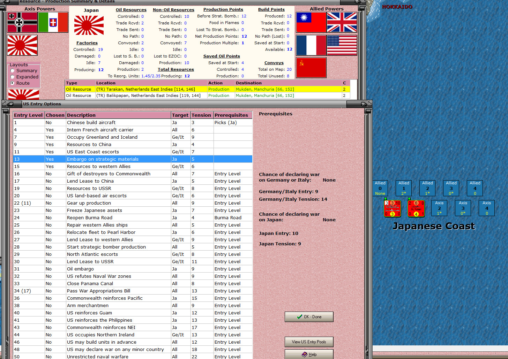Choose the Expanded layout radio button
The image size is (508, 359).
[13, 77]
